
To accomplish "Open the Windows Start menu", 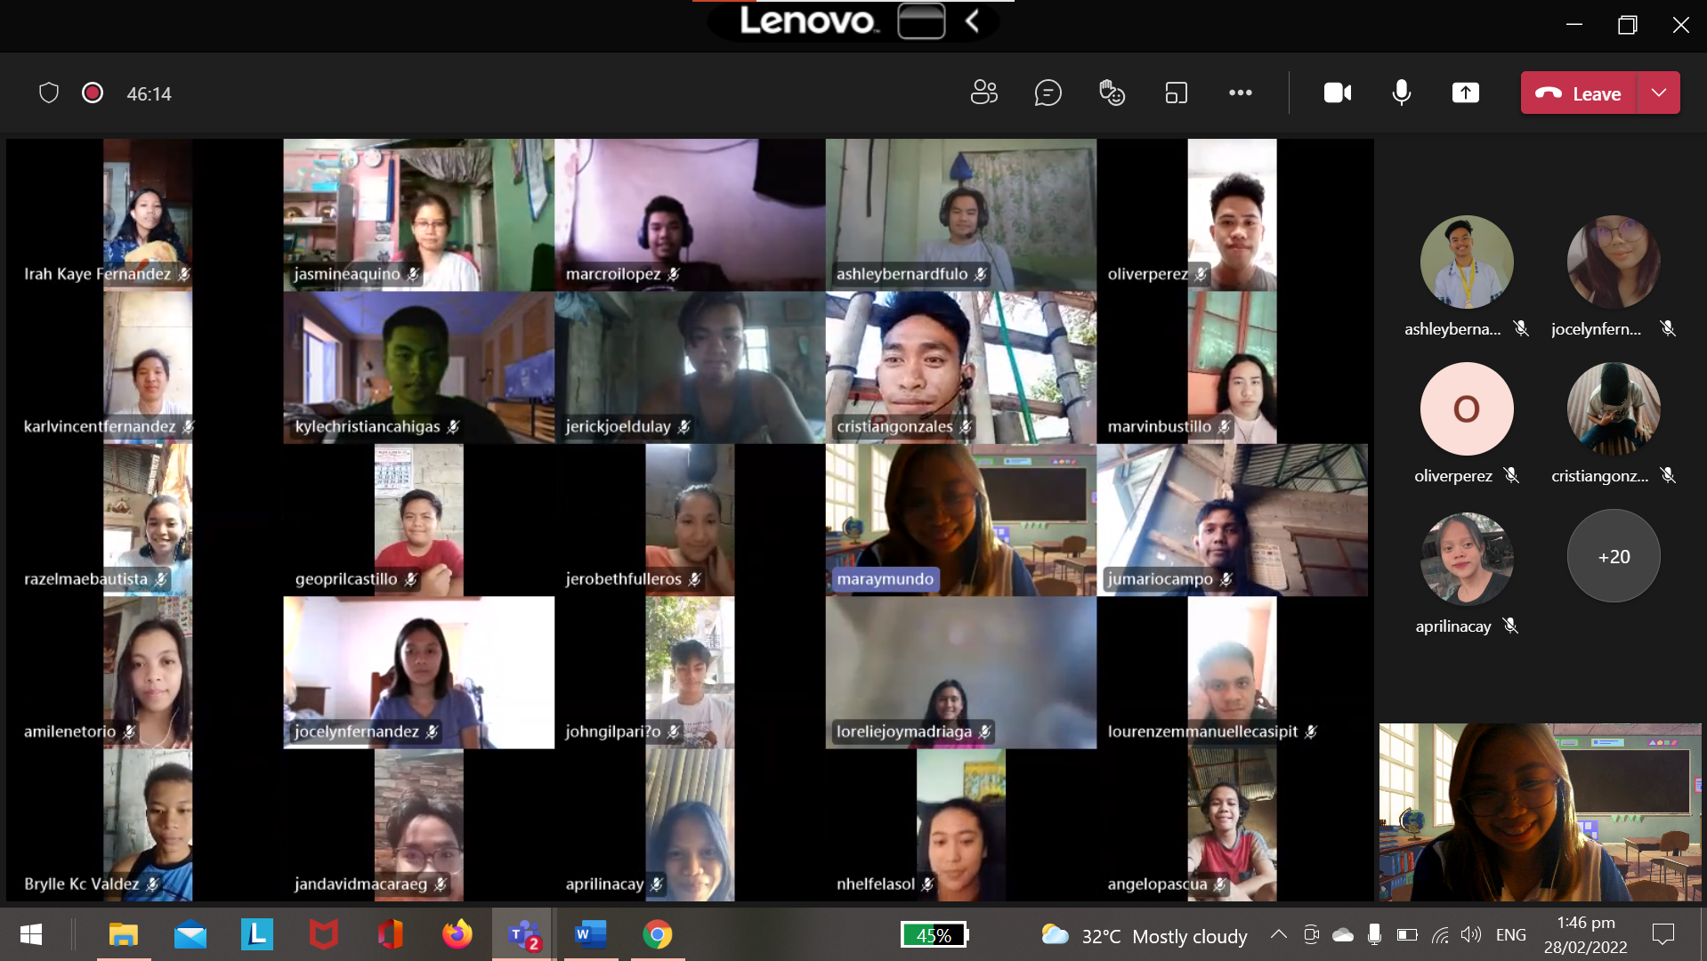I will point(31,934).
